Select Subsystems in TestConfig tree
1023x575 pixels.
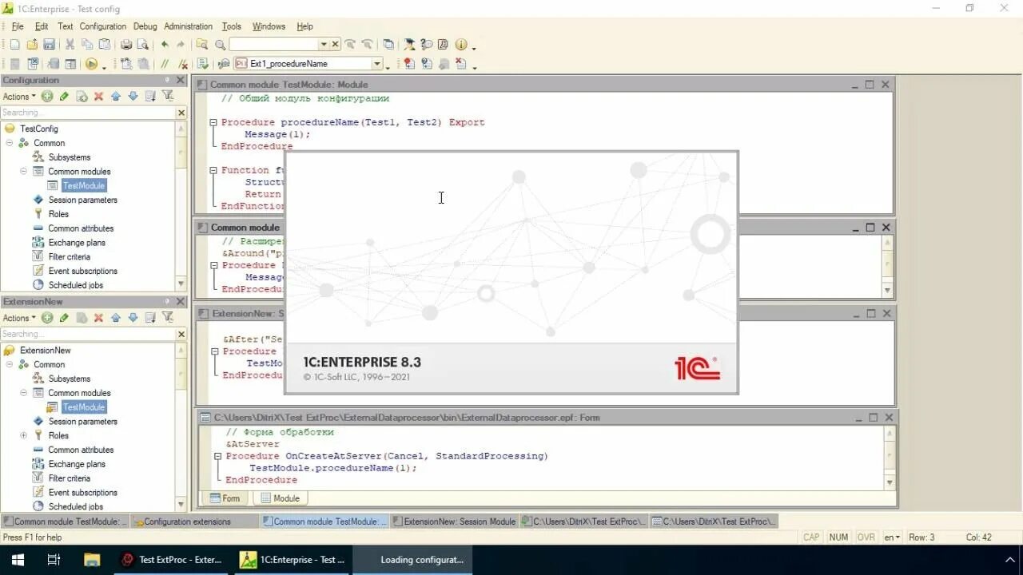point(69,157)
